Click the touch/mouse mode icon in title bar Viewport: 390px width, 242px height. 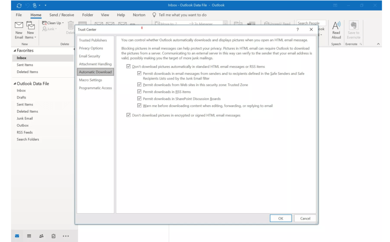click(x=35, y=5)
